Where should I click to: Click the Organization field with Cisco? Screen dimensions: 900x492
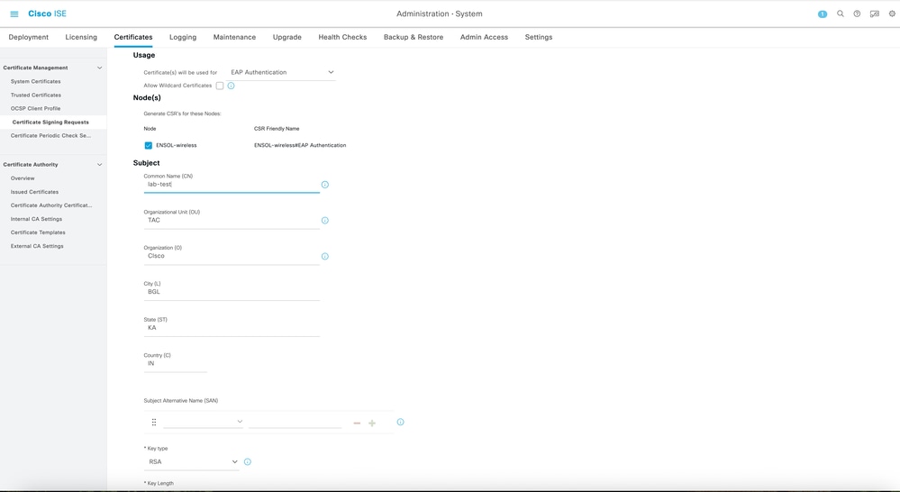click(x=232, y=256)
